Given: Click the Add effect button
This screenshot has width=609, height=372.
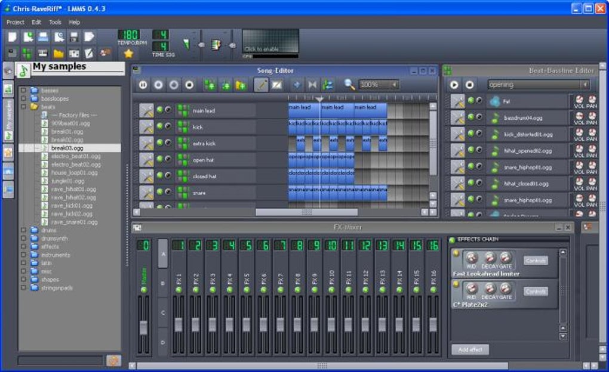Looking at the screenshot, I should pyautogui.click(x=469, y=350).
